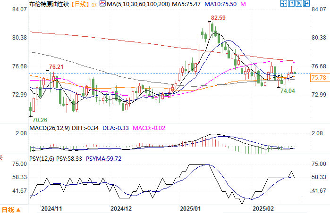Click the 82.59 high price candle label
330x213 pixels.
click(x=218, y=18)
